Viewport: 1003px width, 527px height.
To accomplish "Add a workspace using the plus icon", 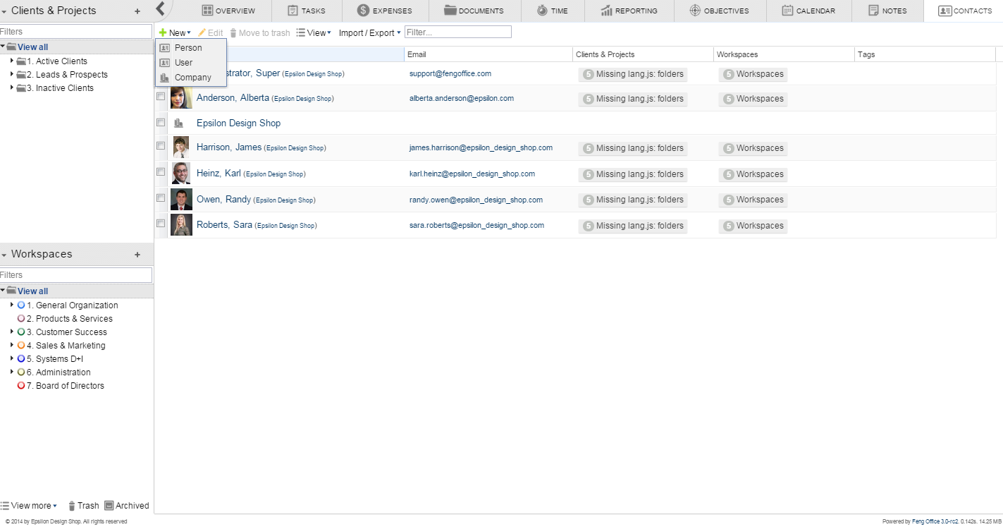I will [137, 255].
